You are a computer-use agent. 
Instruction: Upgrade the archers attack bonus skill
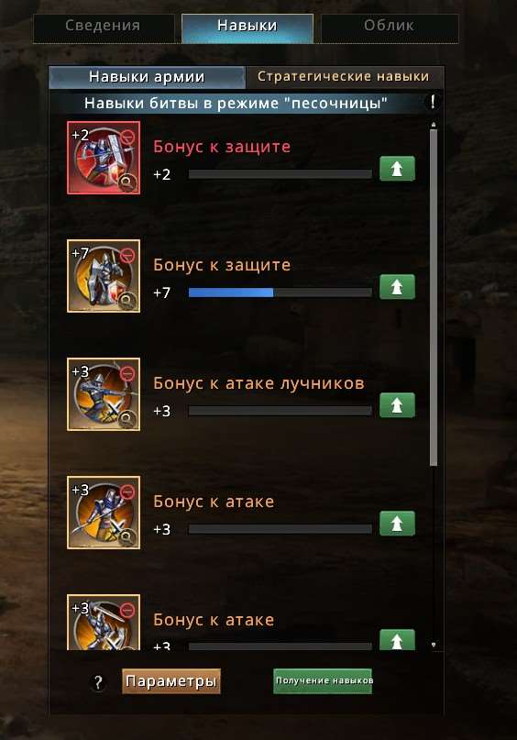(x=397, y=405)
